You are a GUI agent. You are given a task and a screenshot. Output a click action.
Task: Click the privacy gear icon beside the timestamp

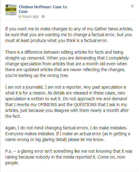[x=43, y=17]
